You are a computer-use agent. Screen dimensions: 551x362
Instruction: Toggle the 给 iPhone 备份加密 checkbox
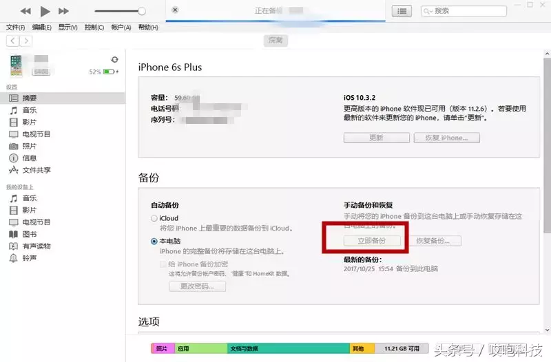[163, 264]
